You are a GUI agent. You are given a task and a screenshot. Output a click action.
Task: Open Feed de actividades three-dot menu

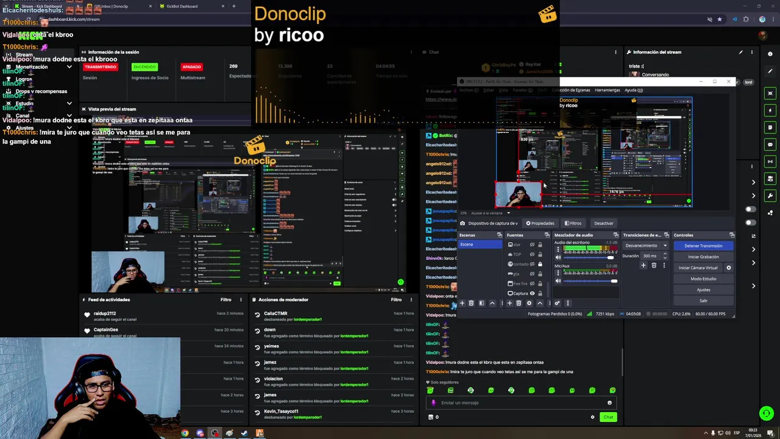(x=241, y=299)
